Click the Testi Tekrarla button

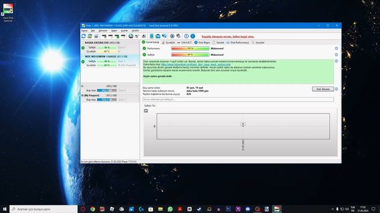323,89
